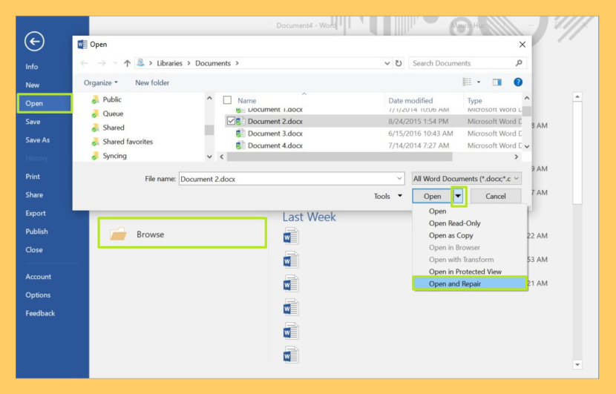This screenshot has height=394, width=616.
Task: Uncheck the Document 2.docx checkbox
Action: [x=230, y=121]
